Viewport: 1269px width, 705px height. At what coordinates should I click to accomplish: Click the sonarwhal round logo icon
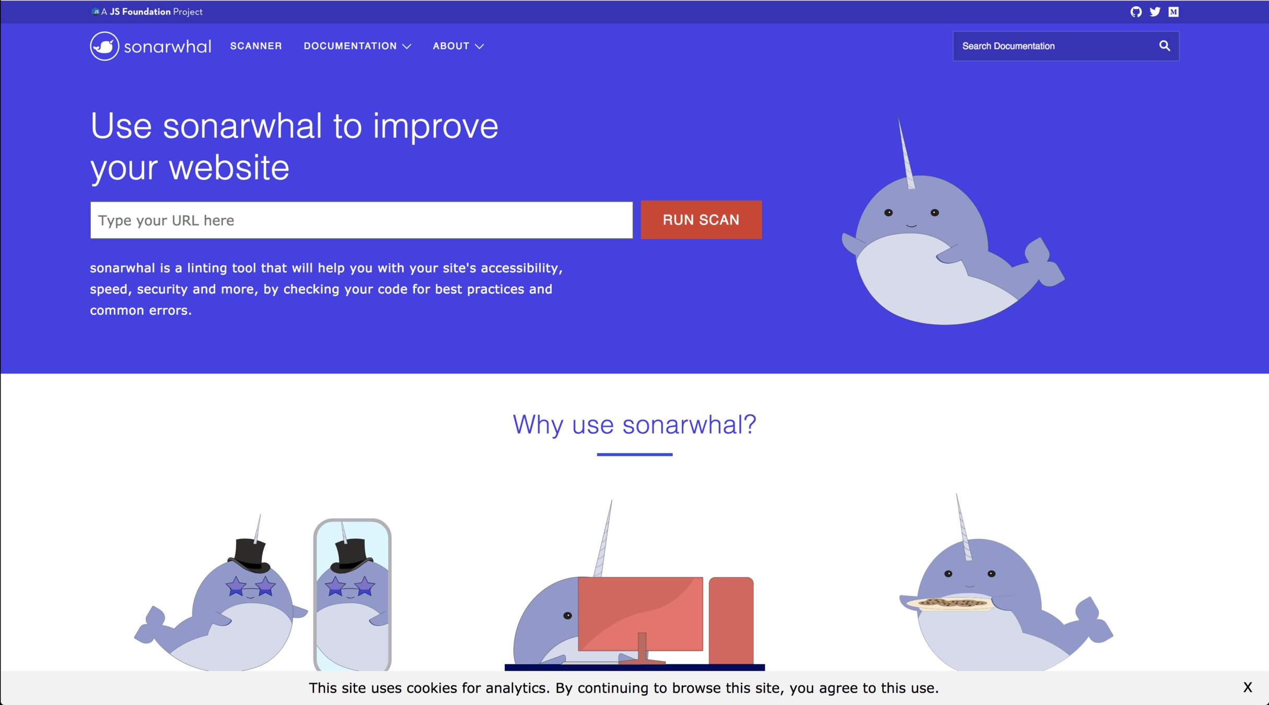click(x=104, y=46)
